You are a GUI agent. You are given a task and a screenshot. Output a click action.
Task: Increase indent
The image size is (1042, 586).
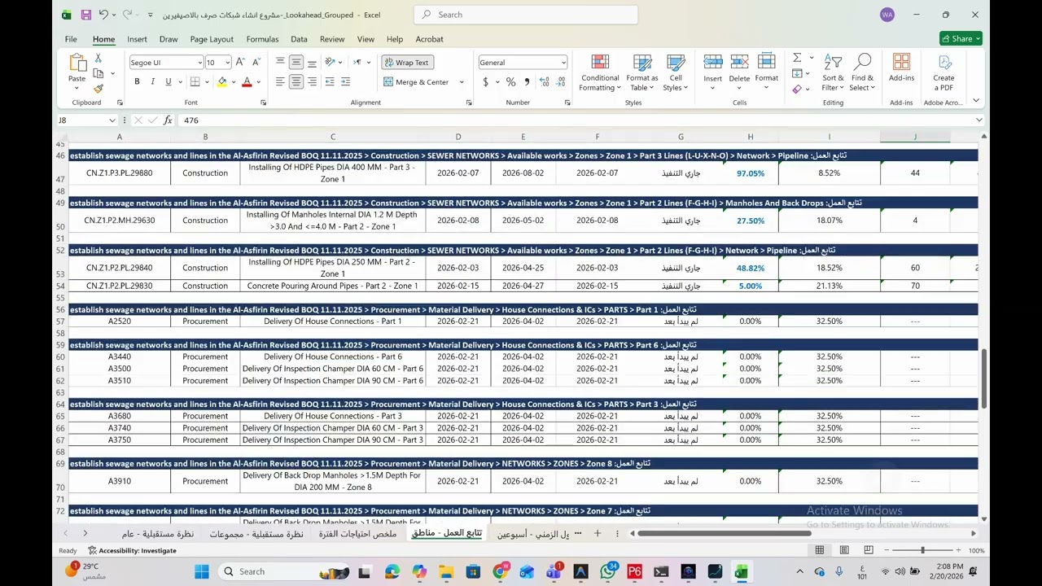tap(345, 82)
